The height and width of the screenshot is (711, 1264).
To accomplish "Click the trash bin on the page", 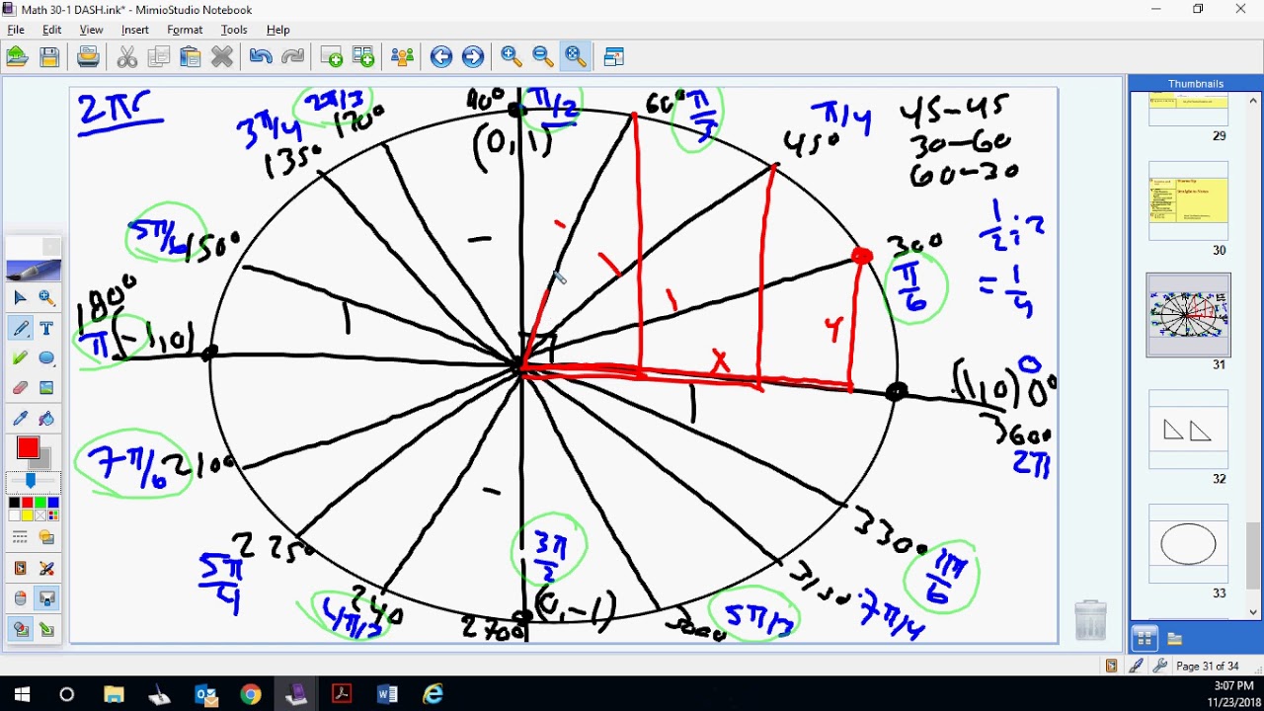I will coord(1090,620).
